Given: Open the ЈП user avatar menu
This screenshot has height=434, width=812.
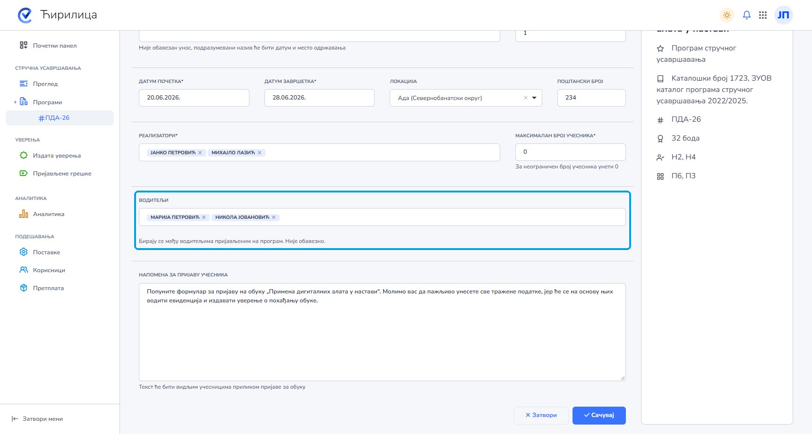Looking at the screenshot, I should [x=783, y=15].
